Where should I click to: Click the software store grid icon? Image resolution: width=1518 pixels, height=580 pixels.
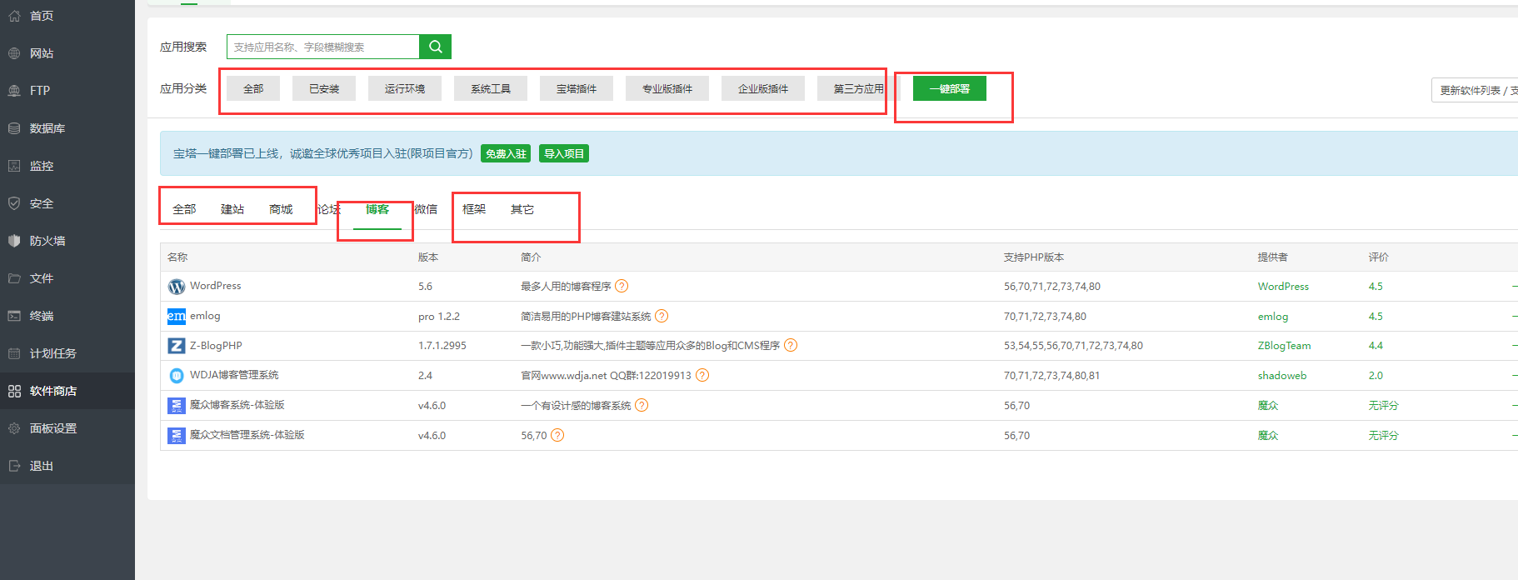[14, 391]
